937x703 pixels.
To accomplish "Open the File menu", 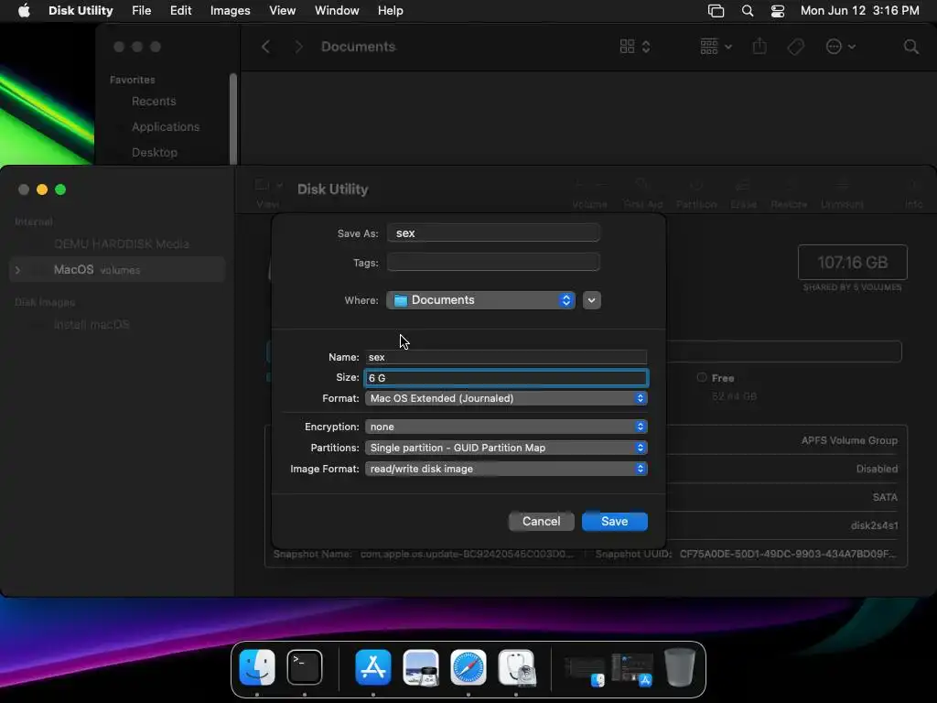I will [x=141, y=11].
